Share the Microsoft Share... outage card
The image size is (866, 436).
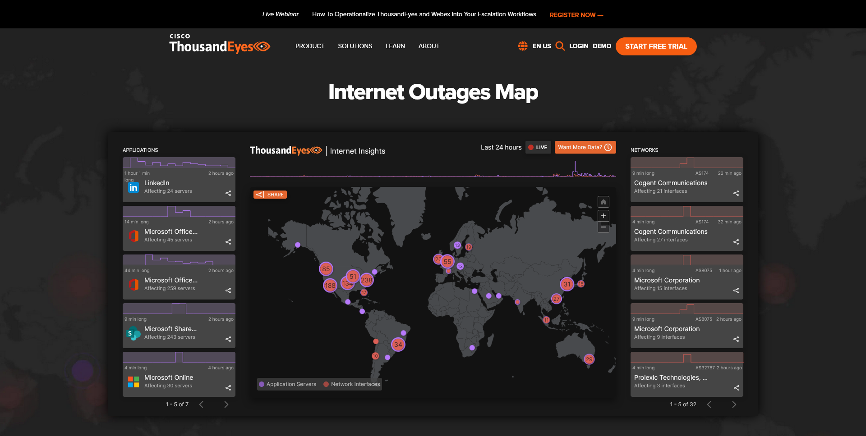point(228,339)
